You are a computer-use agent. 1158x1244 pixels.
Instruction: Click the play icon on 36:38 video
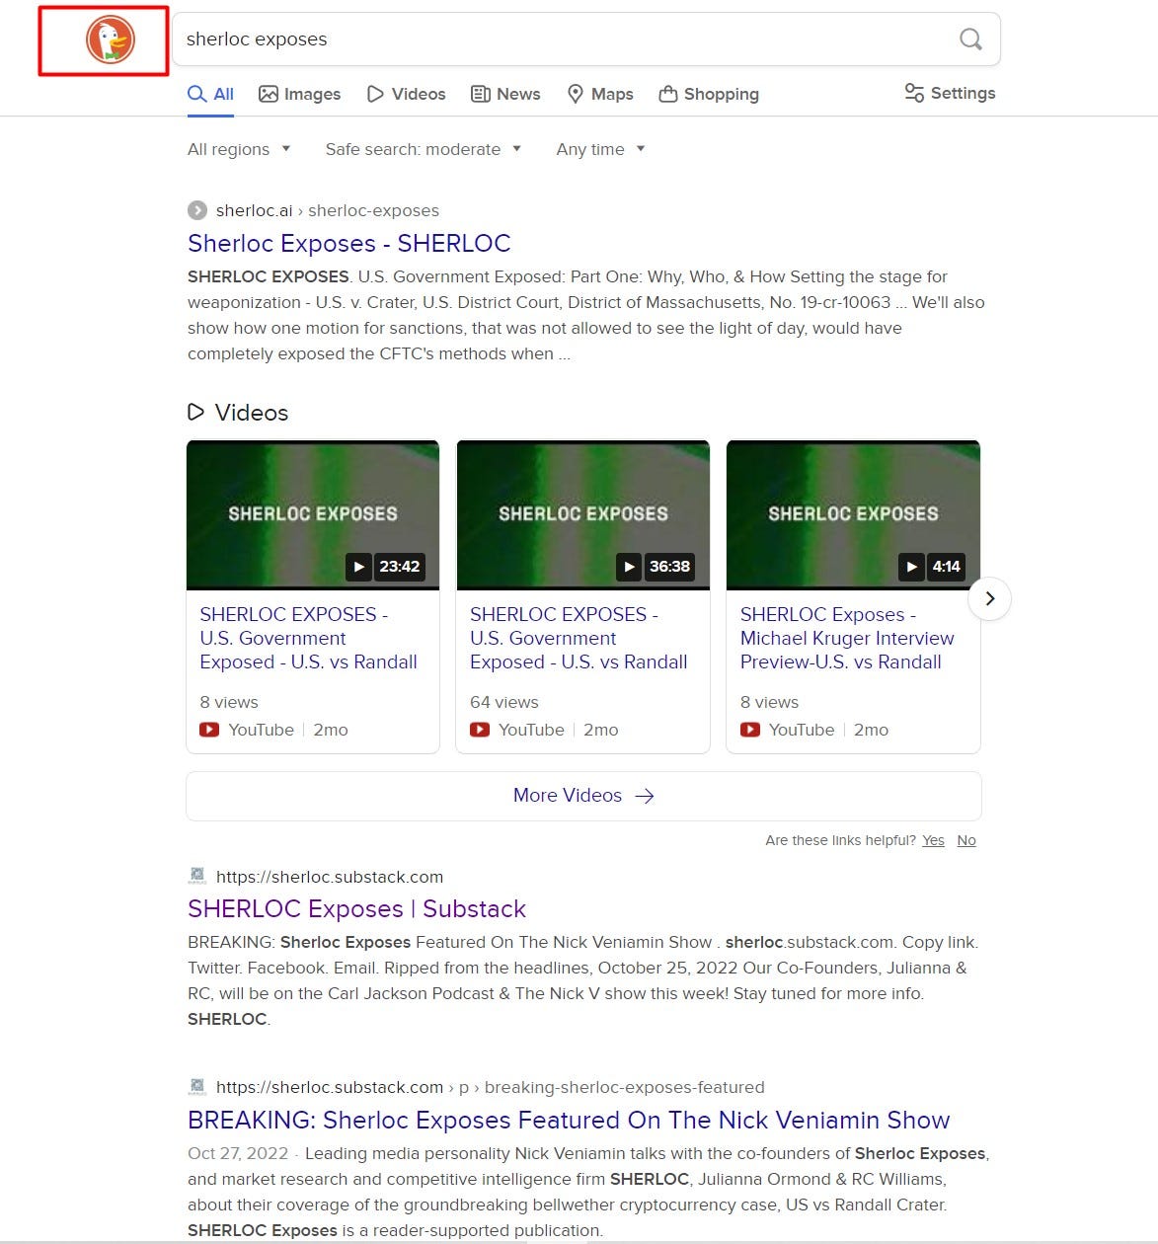coord(629,567)
